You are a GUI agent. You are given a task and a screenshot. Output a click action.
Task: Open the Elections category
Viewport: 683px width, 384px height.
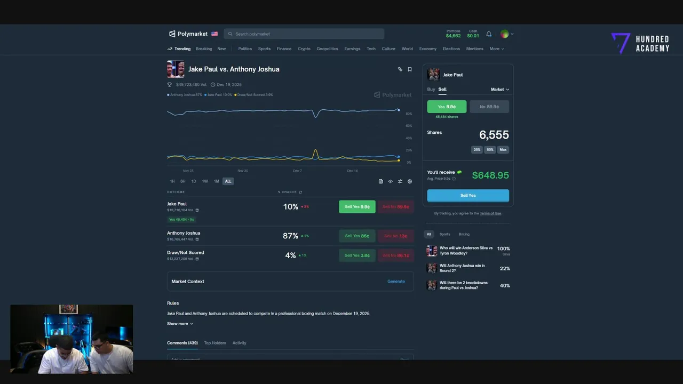(451, 49)
